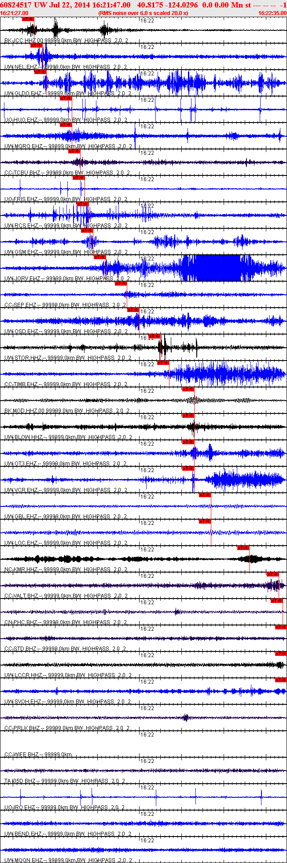Click the red pick marker on BK.JCC trace
The height and width of the screenshot is (863, 287).
pos(28,19)
